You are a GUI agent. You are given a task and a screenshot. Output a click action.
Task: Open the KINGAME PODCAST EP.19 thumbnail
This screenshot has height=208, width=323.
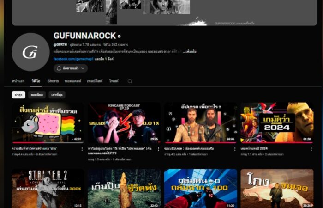pyautogui.click(x=124, y=123)
